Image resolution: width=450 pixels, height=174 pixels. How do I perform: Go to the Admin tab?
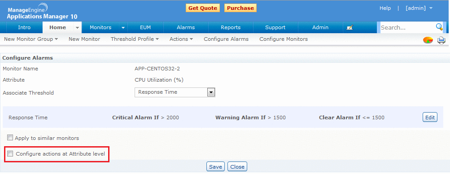point(320,27)
